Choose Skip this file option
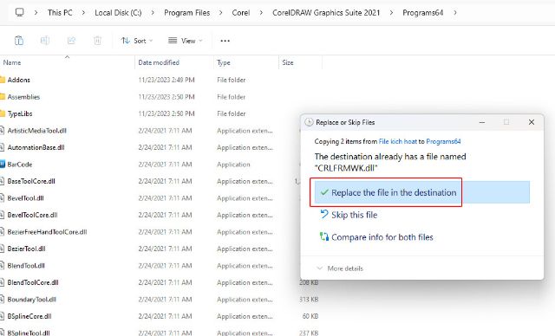 [354, 215]
